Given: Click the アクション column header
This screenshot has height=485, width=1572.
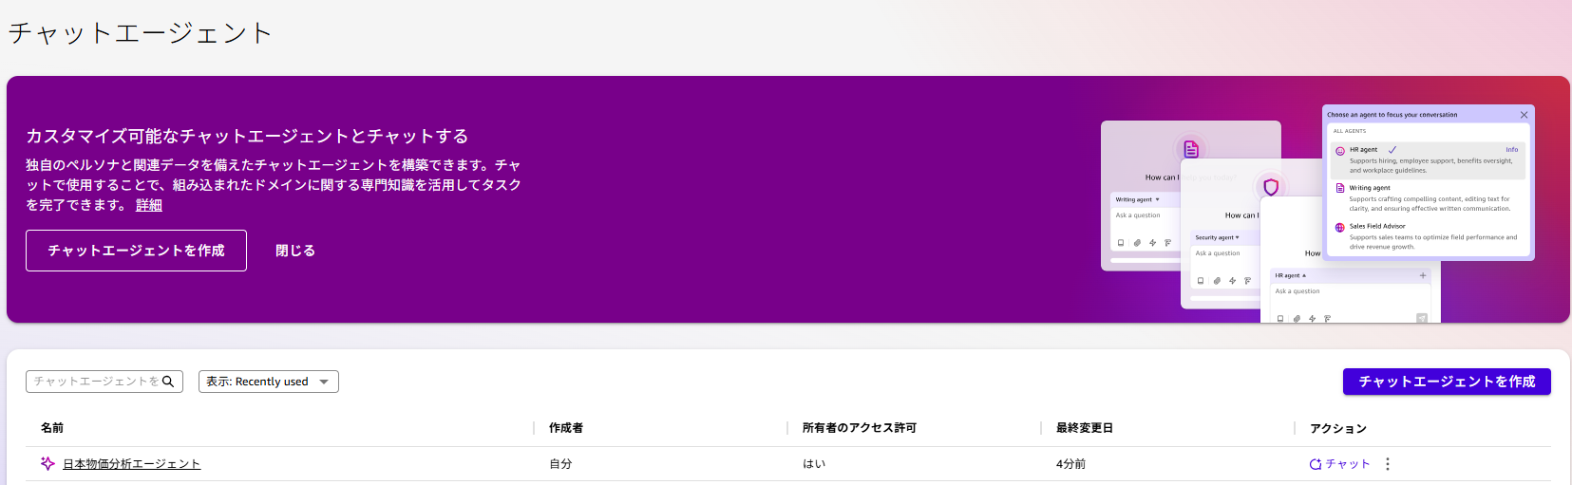Looking at the screenshot, I should click(x=1338, y=428).
